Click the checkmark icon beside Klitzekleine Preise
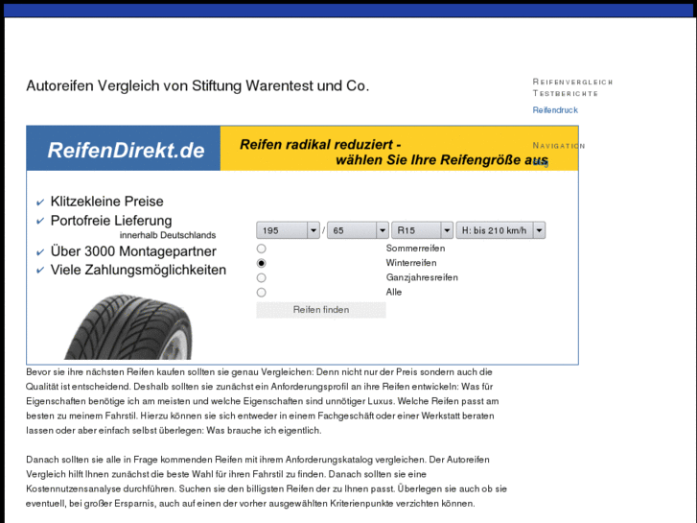Viewport: 697px width, 523px height. point(40,202)
